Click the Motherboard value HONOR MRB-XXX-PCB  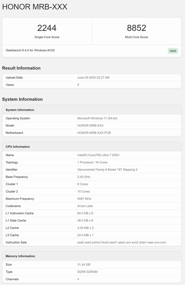(94, 133)
